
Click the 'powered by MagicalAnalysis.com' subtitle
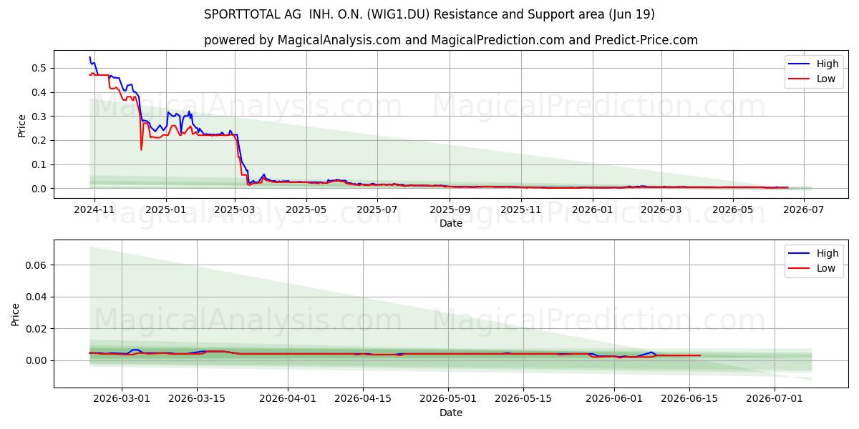tap(451, 40)
